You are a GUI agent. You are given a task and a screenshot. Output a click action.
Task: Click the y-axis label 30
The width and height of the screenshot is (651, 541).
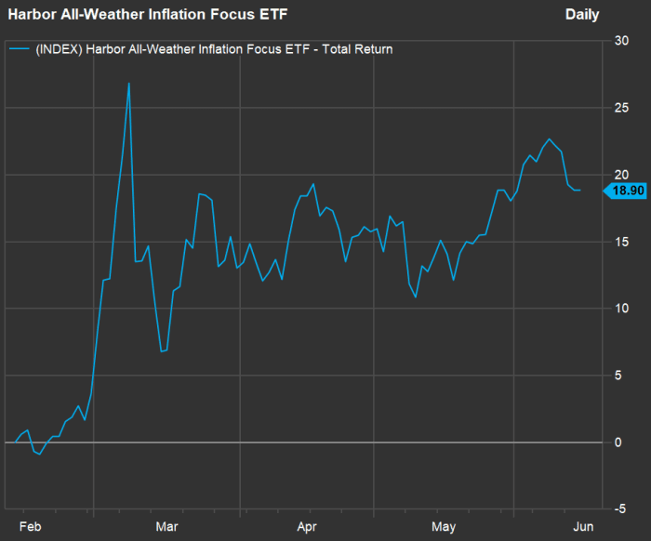point(621,41)
